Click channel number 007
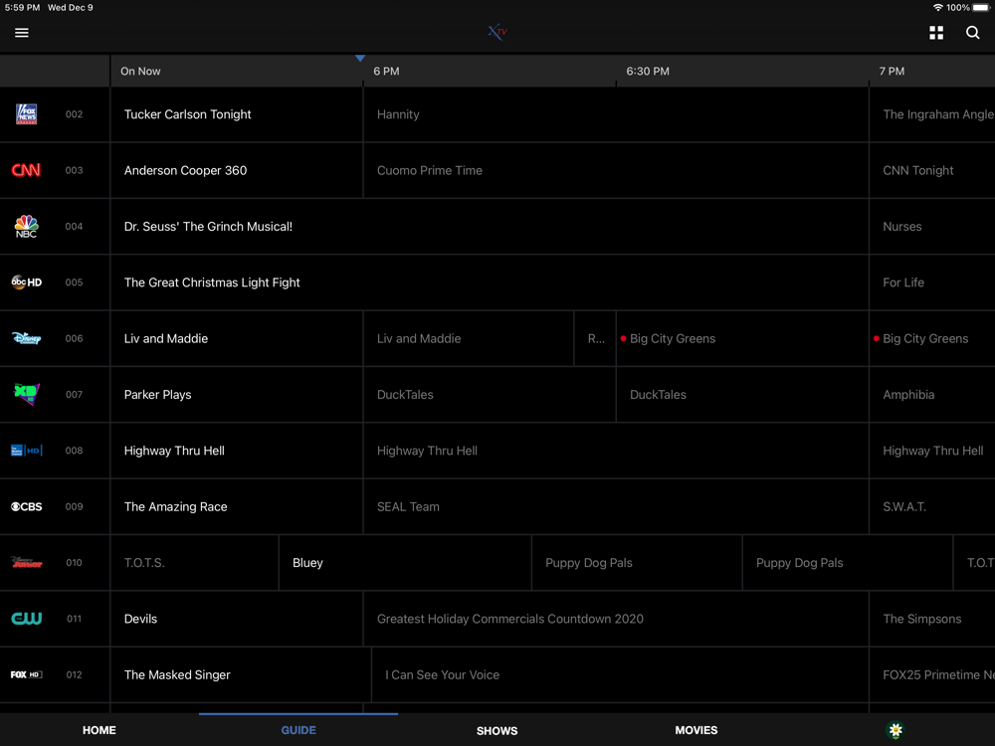 [x=74, y=395]
